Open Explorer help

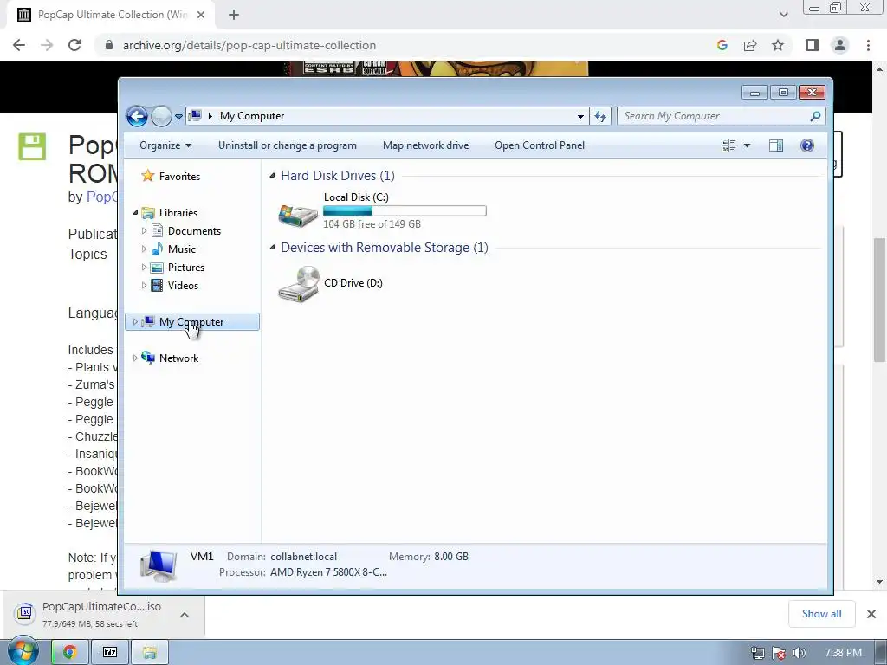[x=807, y=145]
